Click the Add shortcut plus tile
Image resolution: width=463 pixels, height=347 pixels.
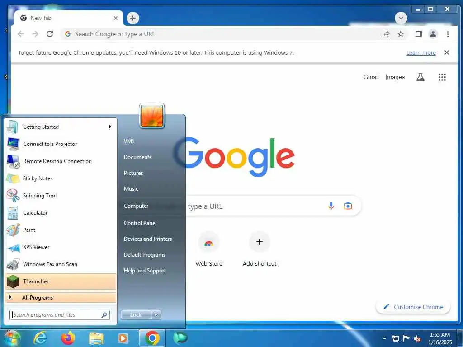260,249
